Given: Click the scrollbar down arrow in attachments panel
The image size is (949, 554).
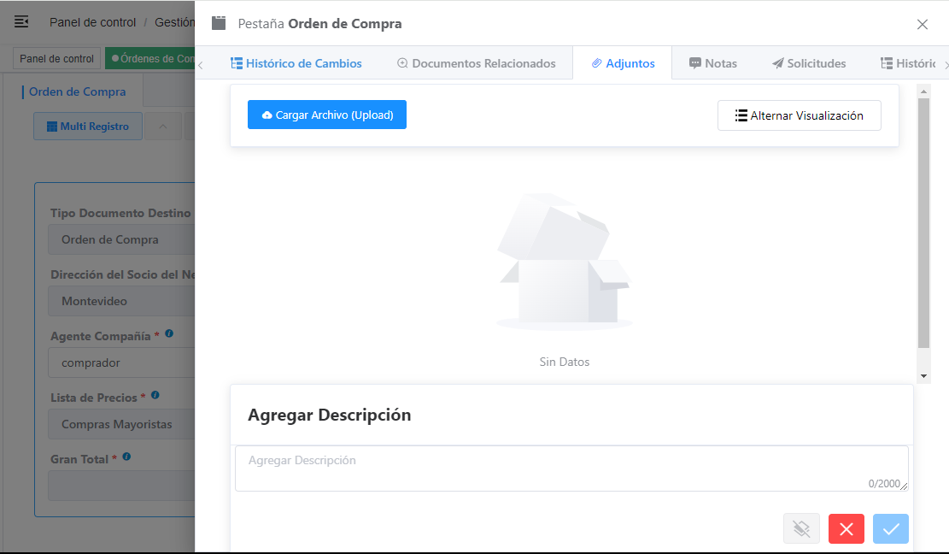Looking at the screenshot, I should pos(923,376).
